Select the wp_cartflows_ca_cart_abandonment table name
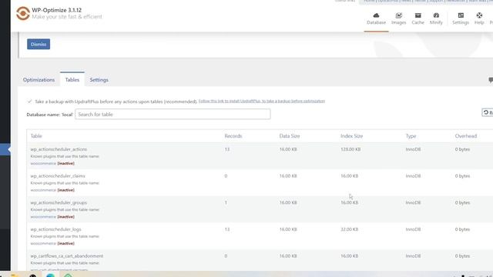The image size is (493, 277). pyautogui.click(x=67, y=256)
